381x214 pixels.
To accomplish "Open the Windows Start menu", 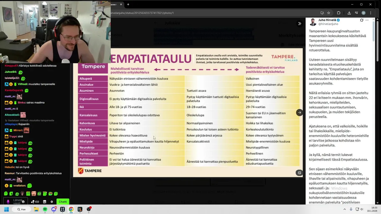I will [x=6, y=209].
